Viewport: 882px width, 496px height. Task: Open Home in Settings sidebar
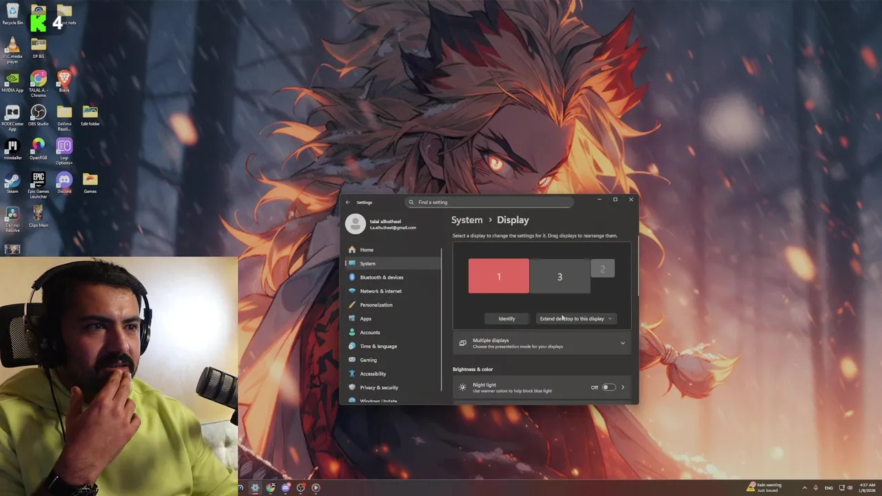[393, 249]
